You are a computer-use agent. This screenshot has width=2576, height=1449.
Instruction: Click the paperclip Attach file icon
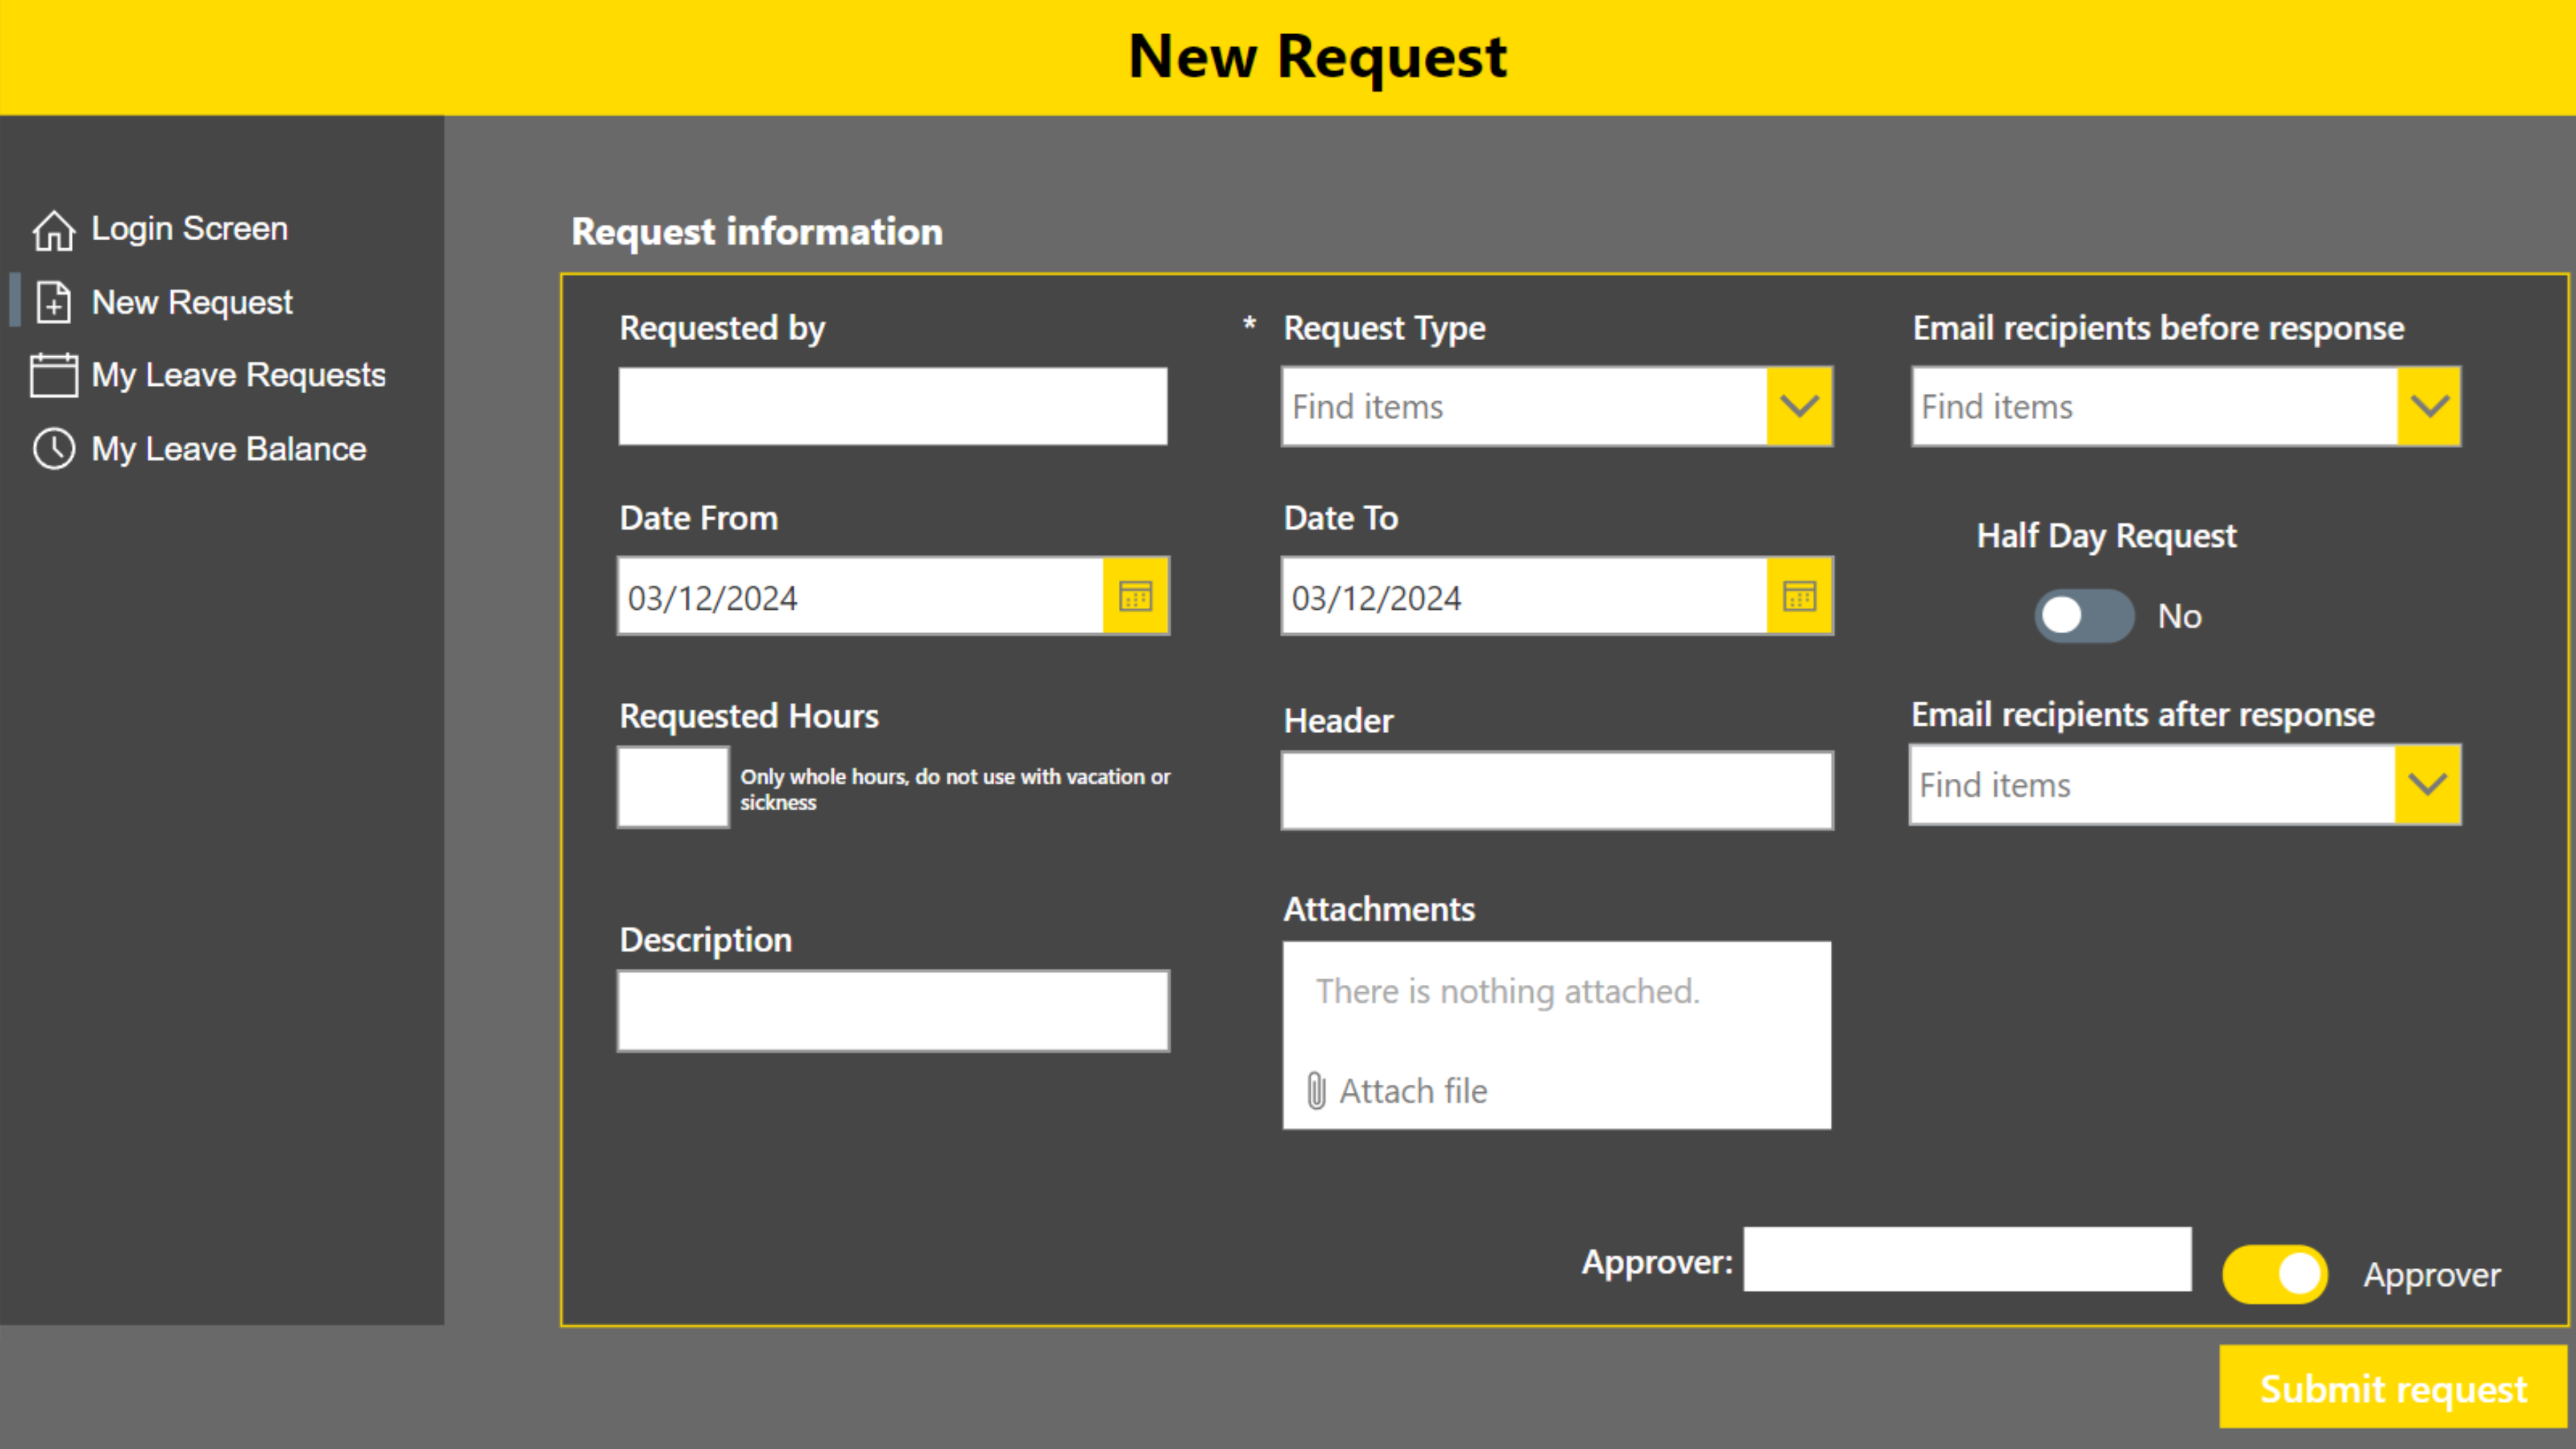(1316, 1090)
